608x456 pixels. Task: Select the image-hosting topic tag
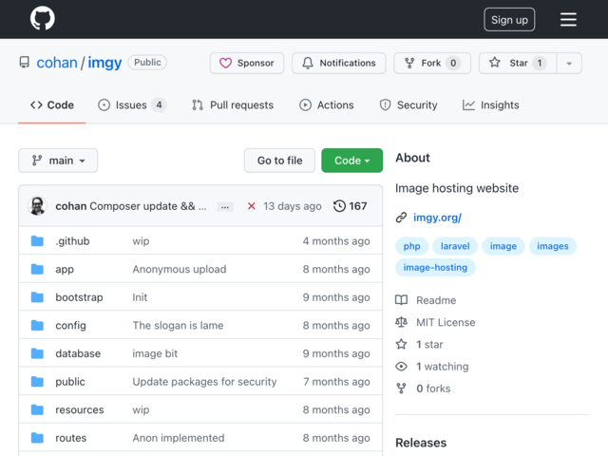[x=435, y=268]
